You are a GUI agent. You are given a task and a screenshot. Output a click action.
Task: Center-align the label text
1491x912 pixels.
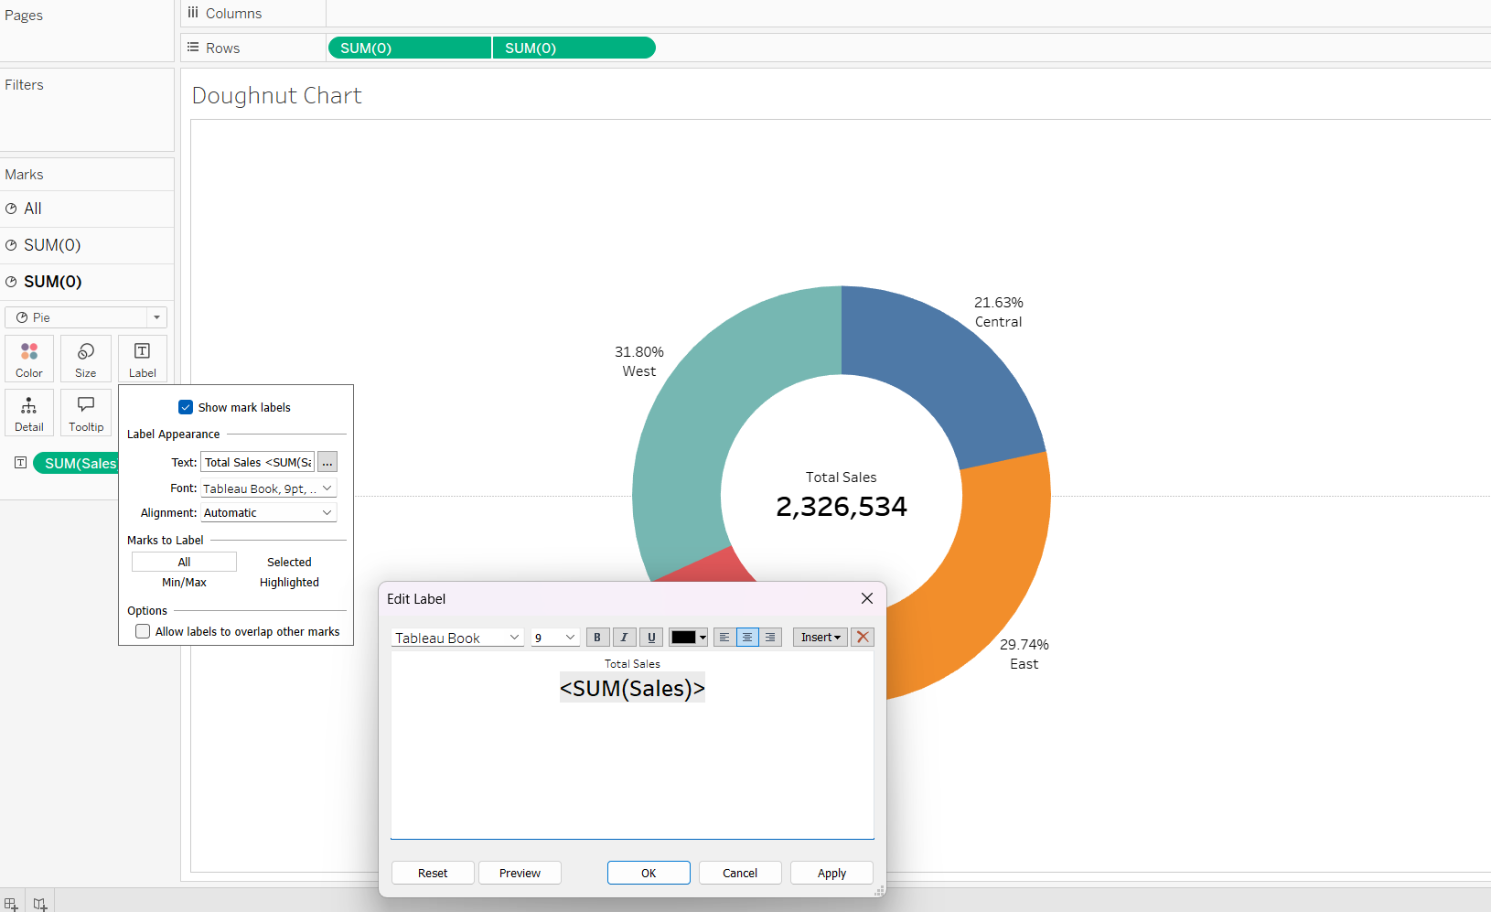coord(747,638)
